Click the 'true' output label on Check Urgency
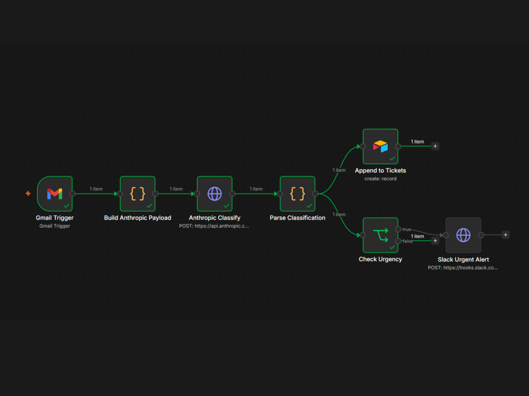 pyautogui.click(x=407, y=229)
